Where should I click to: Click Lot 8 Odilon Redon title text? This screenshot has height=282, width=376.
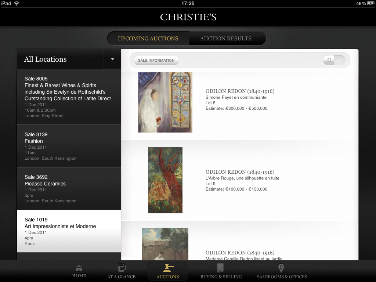point(240,91)
